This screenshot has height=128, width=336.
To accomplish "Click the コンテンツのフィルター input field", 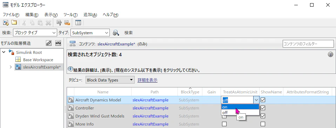I will [308, 44].
